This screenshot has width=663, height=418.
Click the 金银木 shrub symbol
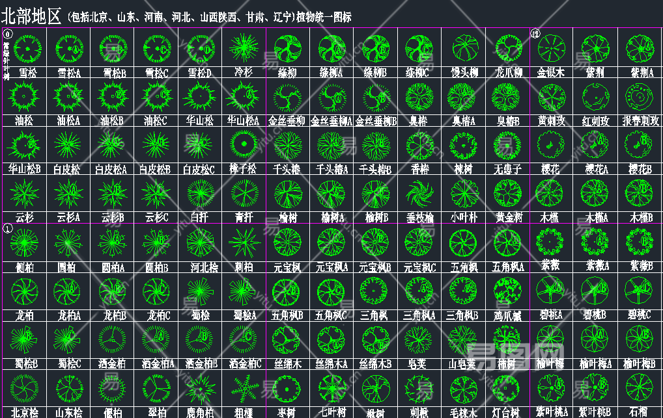click(x=552, y=48)
